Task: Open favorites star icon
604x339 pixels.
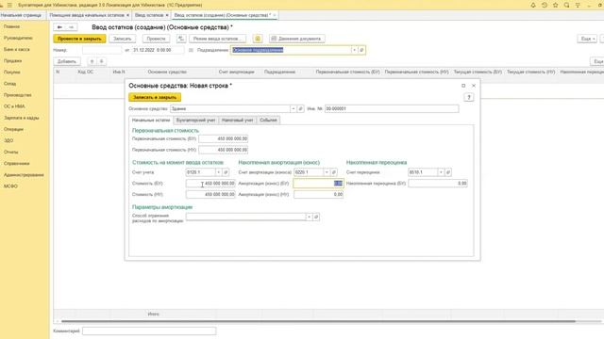Action: (x=556, y=5)
